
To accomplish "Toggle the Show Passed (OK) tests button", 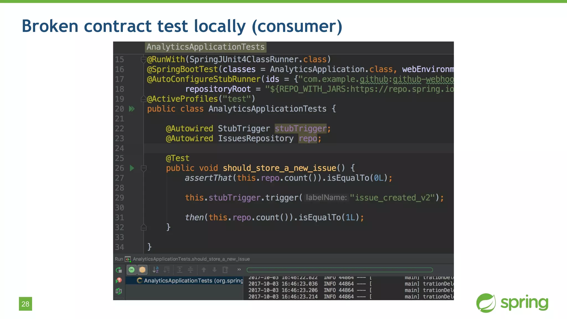I will coord(132,270).
